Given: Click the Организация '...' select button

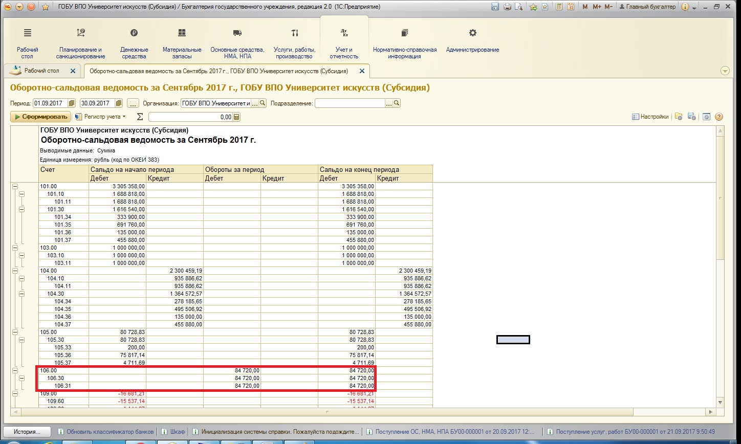Looking at the screenshot, I should (x=255, y=103).
